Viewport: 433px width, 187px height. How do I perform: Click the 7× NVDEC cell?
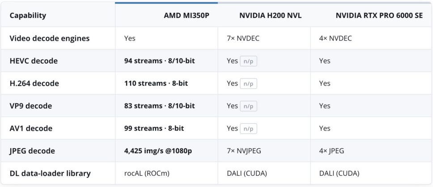click(x=243, y=38)
